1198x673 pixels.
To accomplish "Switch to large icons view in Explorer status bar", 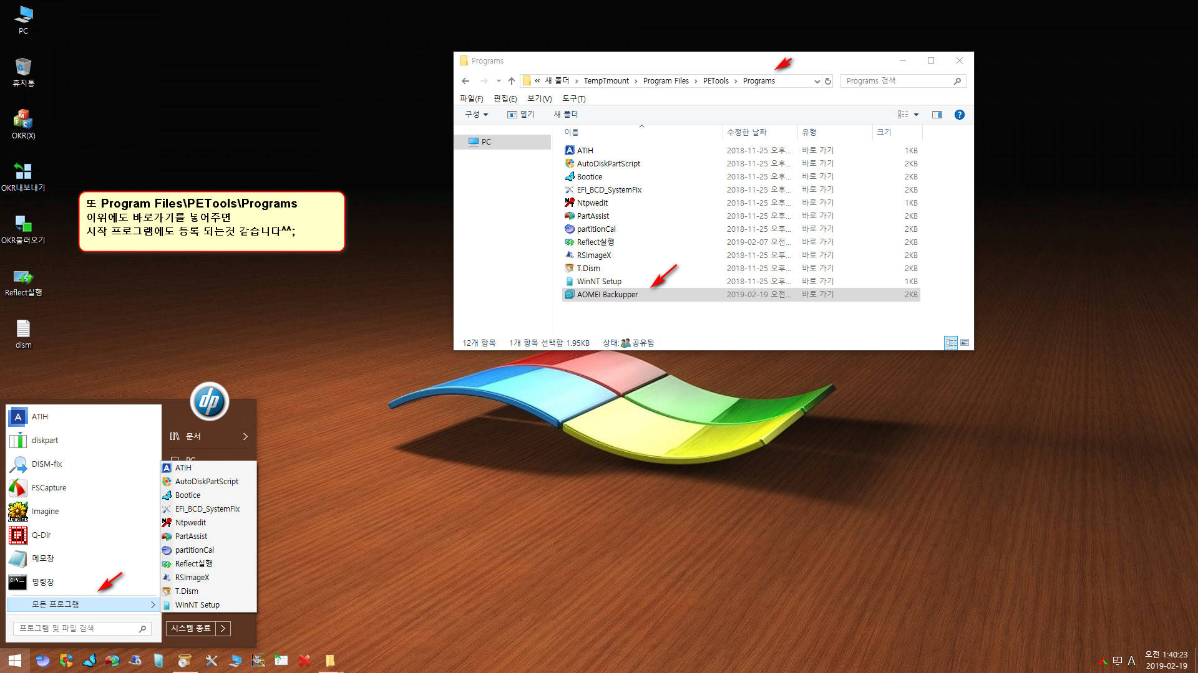I will coord(965,343).
